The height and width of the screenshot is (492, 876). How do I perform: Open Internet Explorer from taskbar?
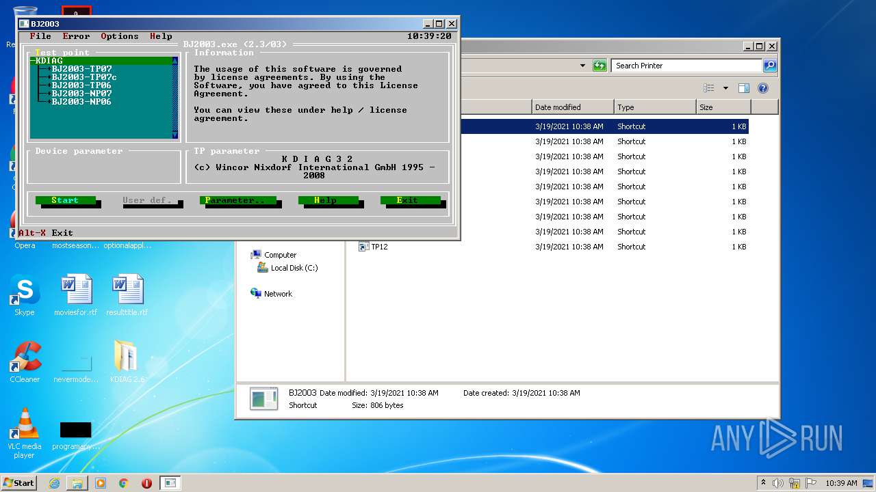pyautogui.click(x=54, y=483)
